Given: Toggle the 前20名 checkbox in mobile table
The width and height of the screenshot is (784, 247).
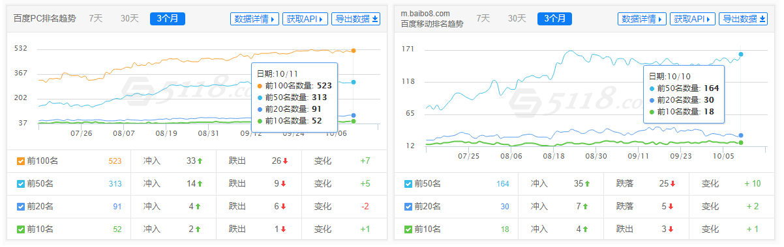Looking at the screenshot, I should point(408,207).
